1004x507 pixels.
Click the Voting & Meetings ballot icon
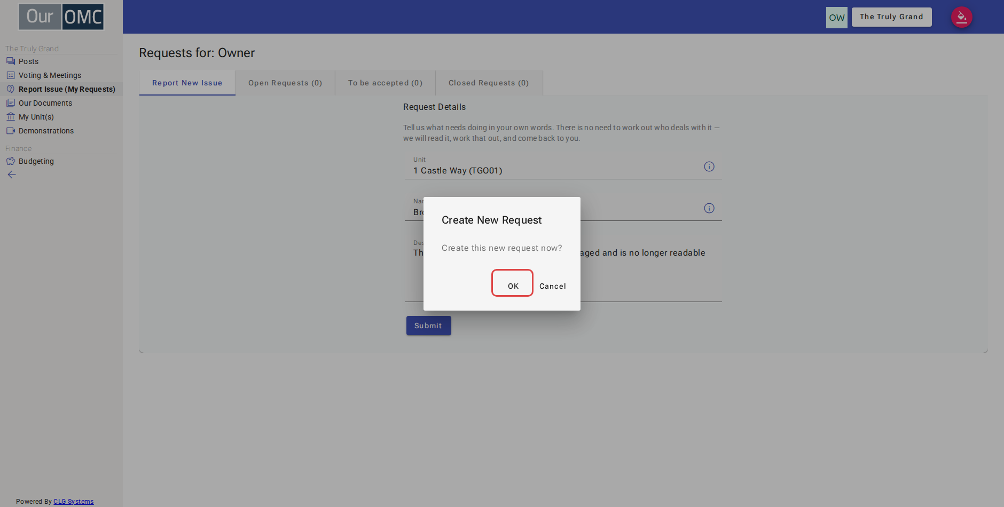11,75
